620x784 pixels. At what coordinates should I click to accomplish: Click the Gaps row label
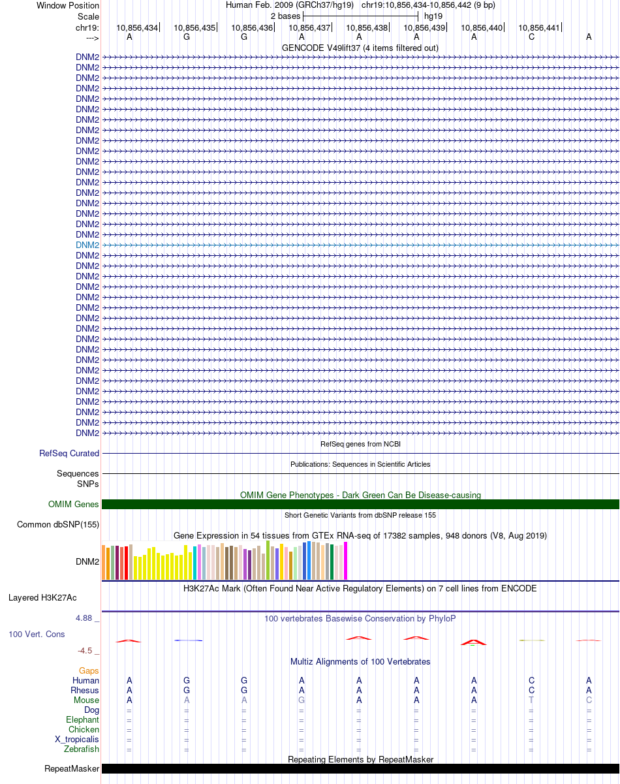click(x=89, y=670)
